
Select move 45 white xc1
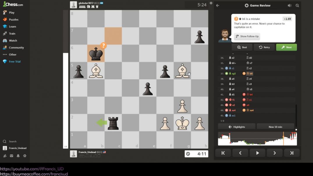(x=232, y=115)
